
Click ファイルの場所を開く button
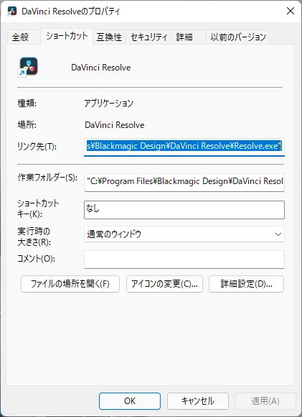[70, 284]
